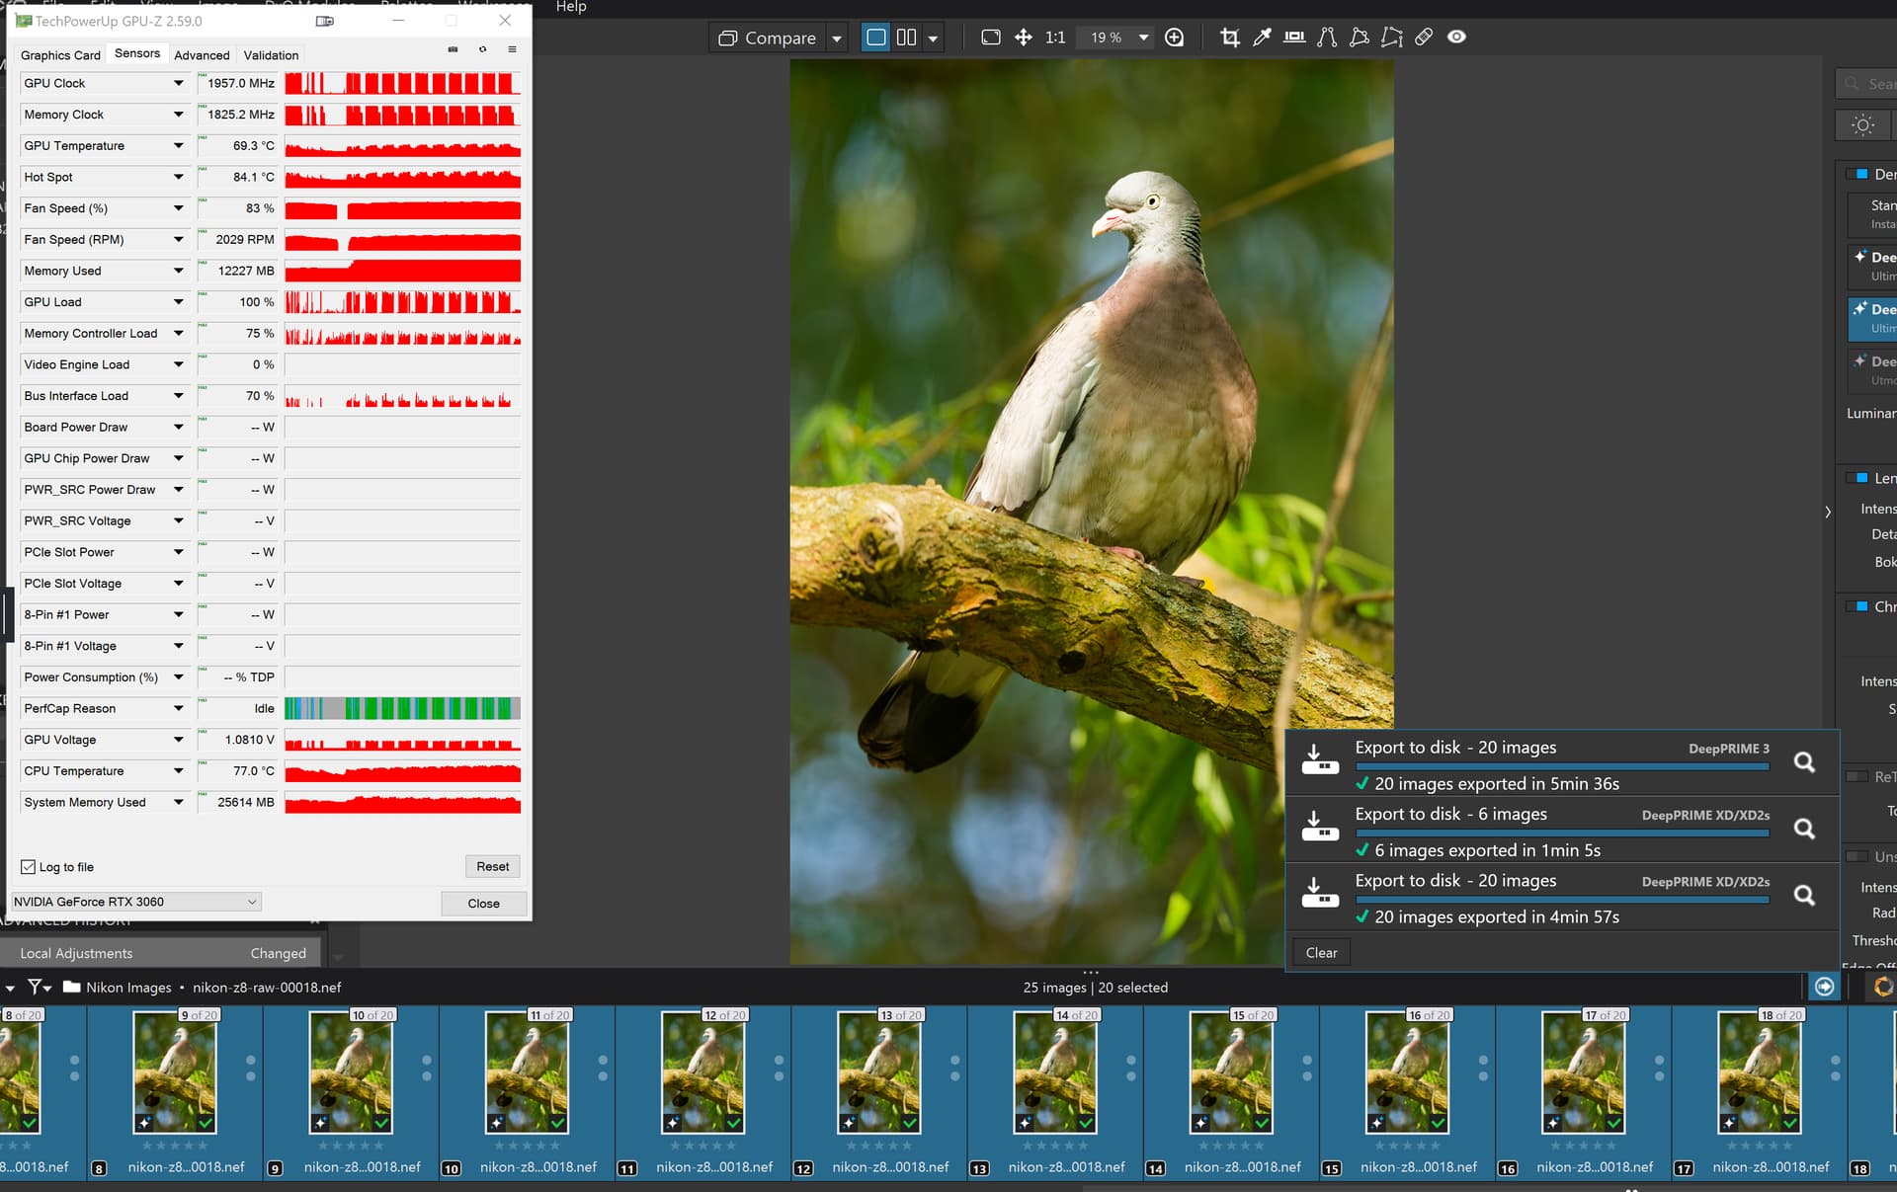
Task: Clear the export history list
Action: coord(1321,952)
